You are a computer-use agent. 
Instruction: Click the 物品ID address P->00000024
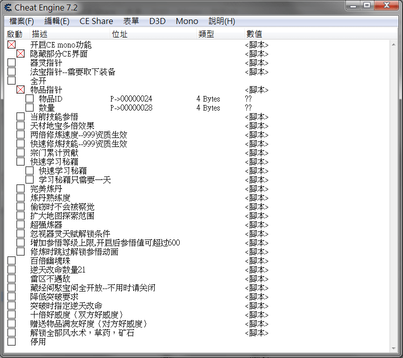(x=131, y=99)
